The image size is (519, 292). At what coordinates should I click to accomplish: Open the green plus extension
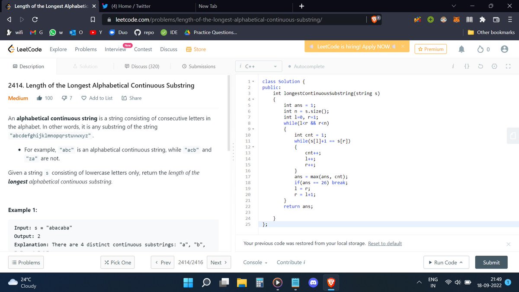point(431,20)
